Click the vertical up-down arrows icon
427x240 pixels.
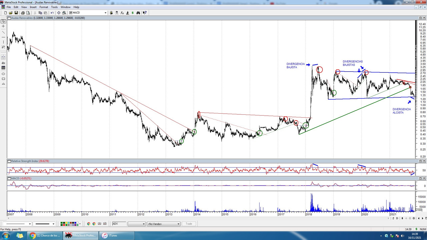coord(402,218)
